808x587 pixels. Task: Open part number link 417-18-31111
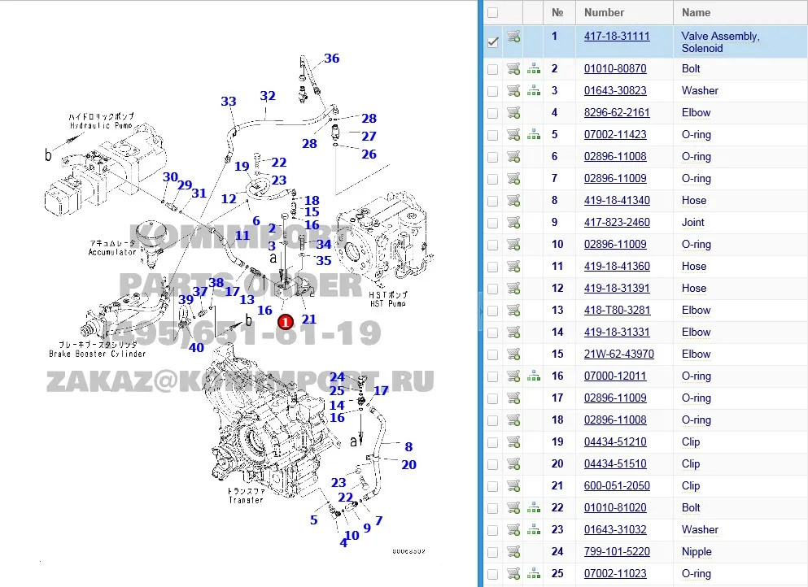tap(617, 37)
